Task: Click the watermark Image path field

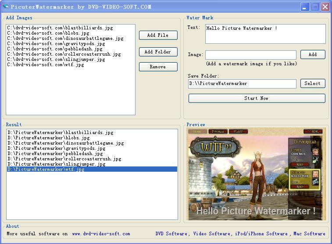Action: (x=251, y=55)
